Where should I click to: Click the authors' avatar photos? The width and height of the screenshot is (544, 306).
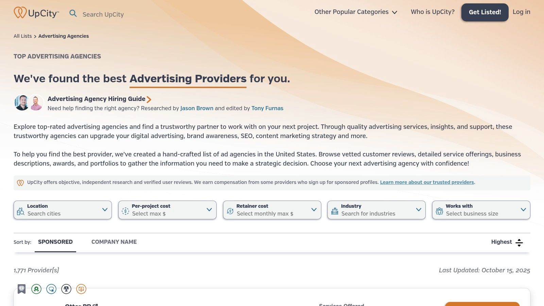point(29,103)
